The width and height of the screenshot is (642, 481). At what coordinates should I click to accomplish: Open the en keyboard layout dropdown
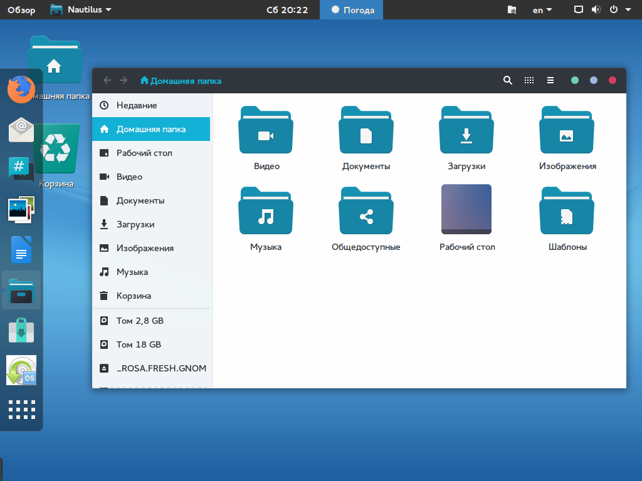click(x=542, y=10)
